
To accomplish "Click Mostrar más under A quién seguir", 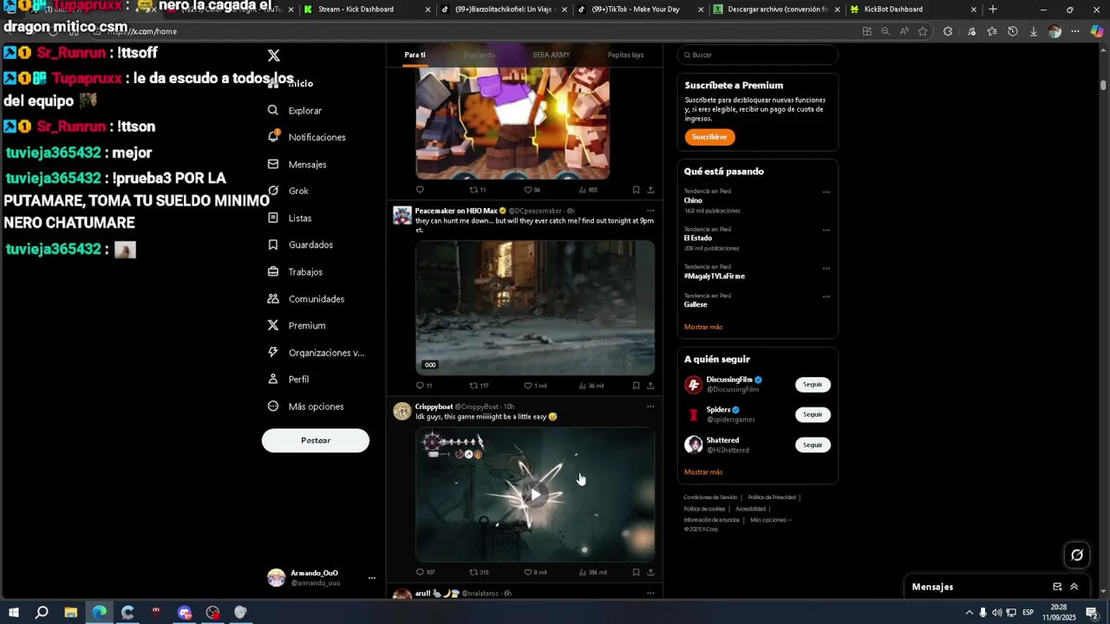I will [x=703, y=471].
